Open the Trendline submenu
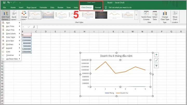 [x=11, y=55]
